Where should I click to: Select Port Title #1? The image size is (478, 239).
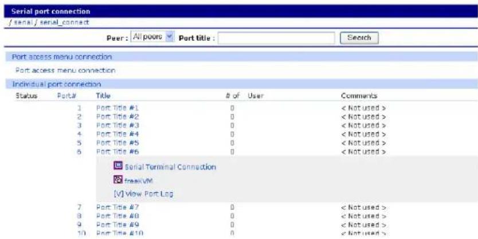pos(117,108)
